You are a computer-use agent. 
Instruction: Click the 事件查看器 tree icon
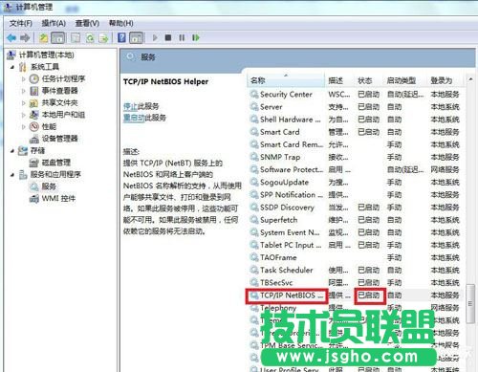(34, 91)
